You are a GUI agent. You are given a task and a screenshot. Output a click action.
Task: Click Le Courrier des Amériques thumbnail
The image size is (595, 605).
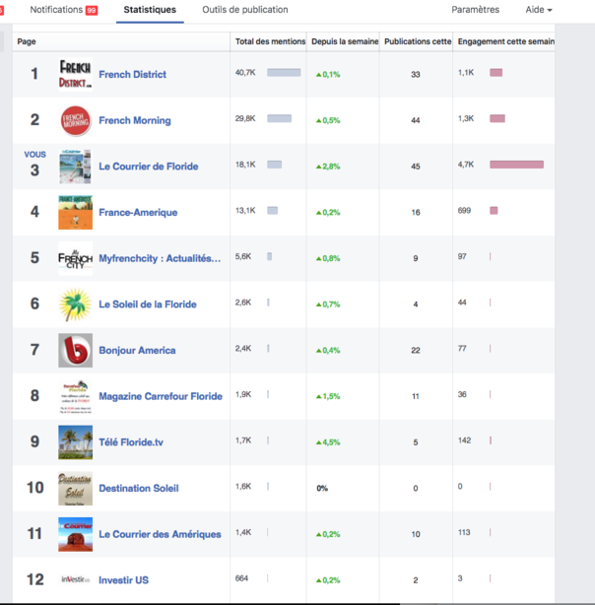pyautogui.click(x=75, y=534)
